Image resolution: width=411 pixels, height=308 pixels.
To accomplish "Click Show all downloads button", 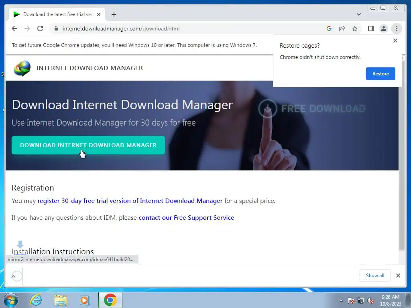I will click(x=375, y=276).
